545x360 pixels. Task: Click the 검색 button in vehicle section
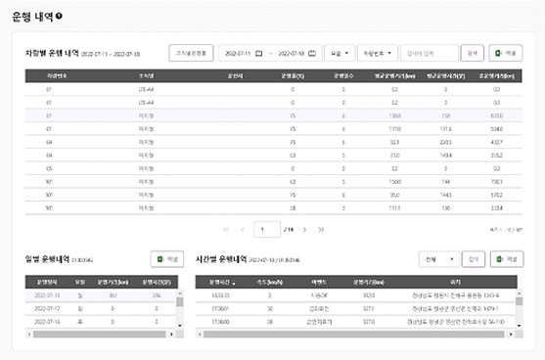pos(472,53)
